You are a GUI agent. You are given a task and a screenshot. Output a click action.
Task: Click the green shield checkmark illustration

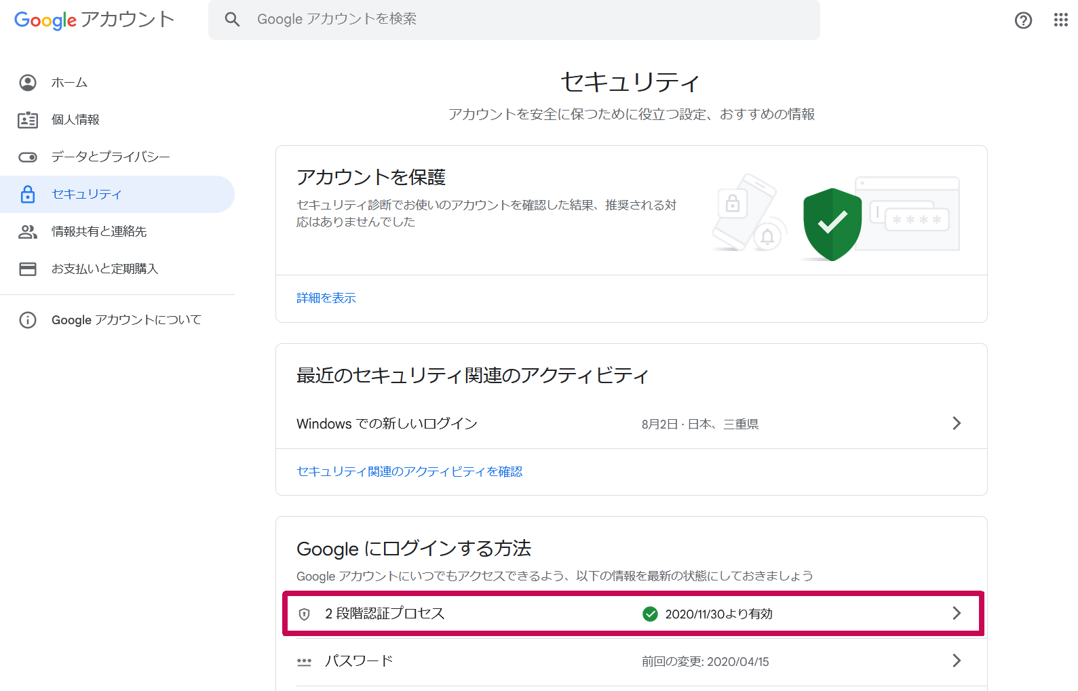tap(832, 224)
